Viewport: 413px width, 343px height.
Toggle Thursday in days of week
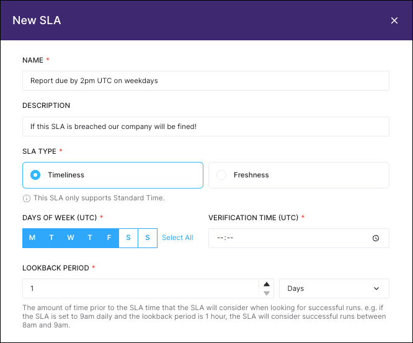[90, 238]
